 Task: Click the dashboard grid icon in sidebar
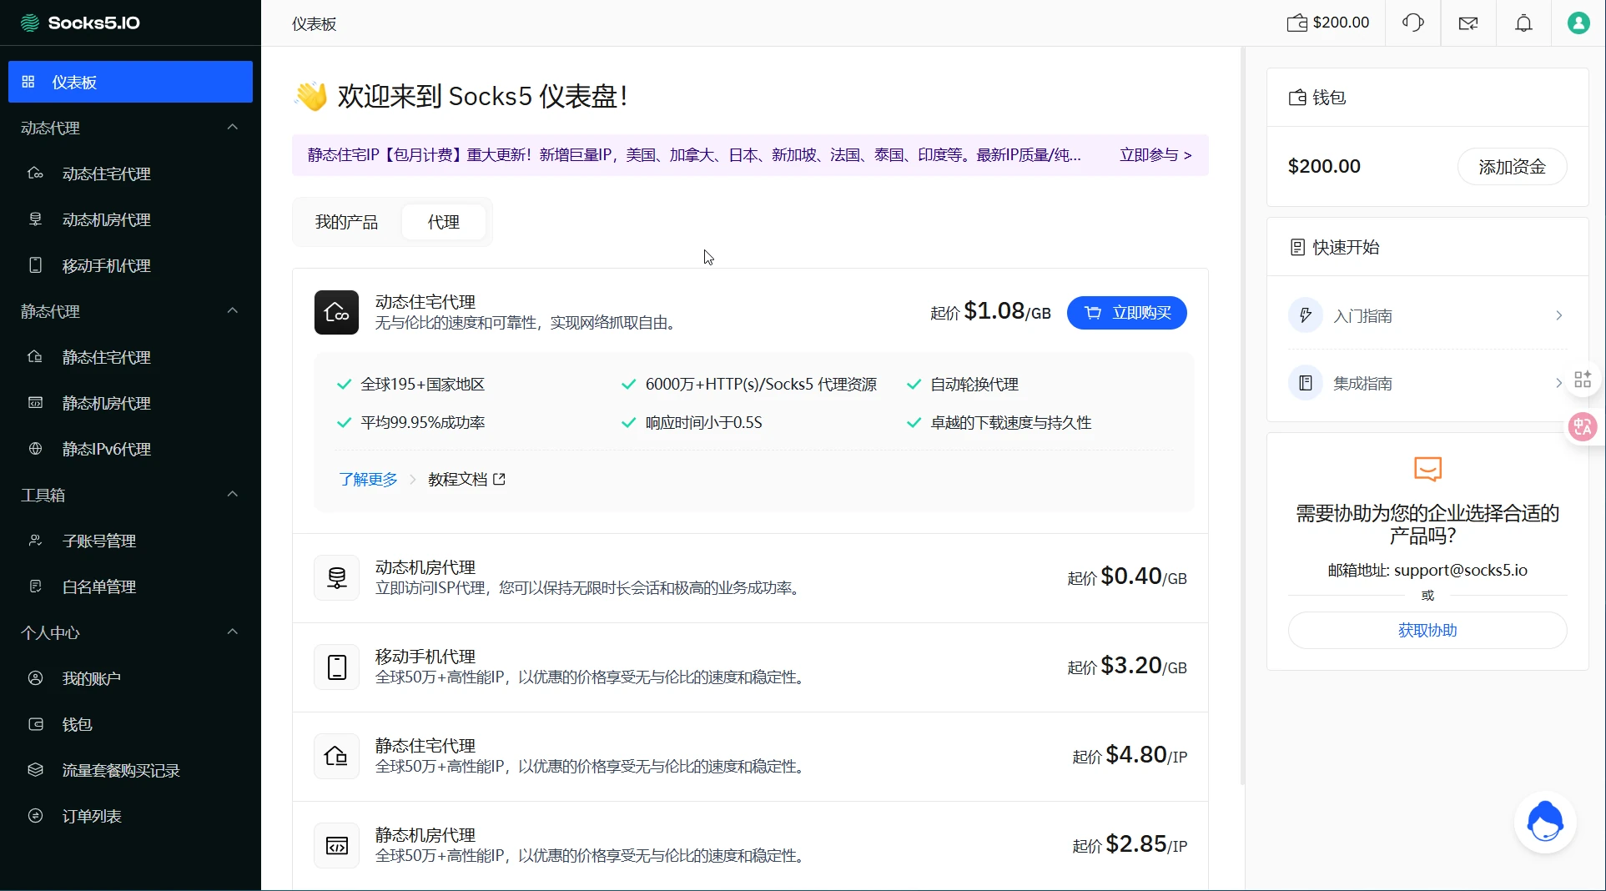pyautogui.click(x=28, y=82)
